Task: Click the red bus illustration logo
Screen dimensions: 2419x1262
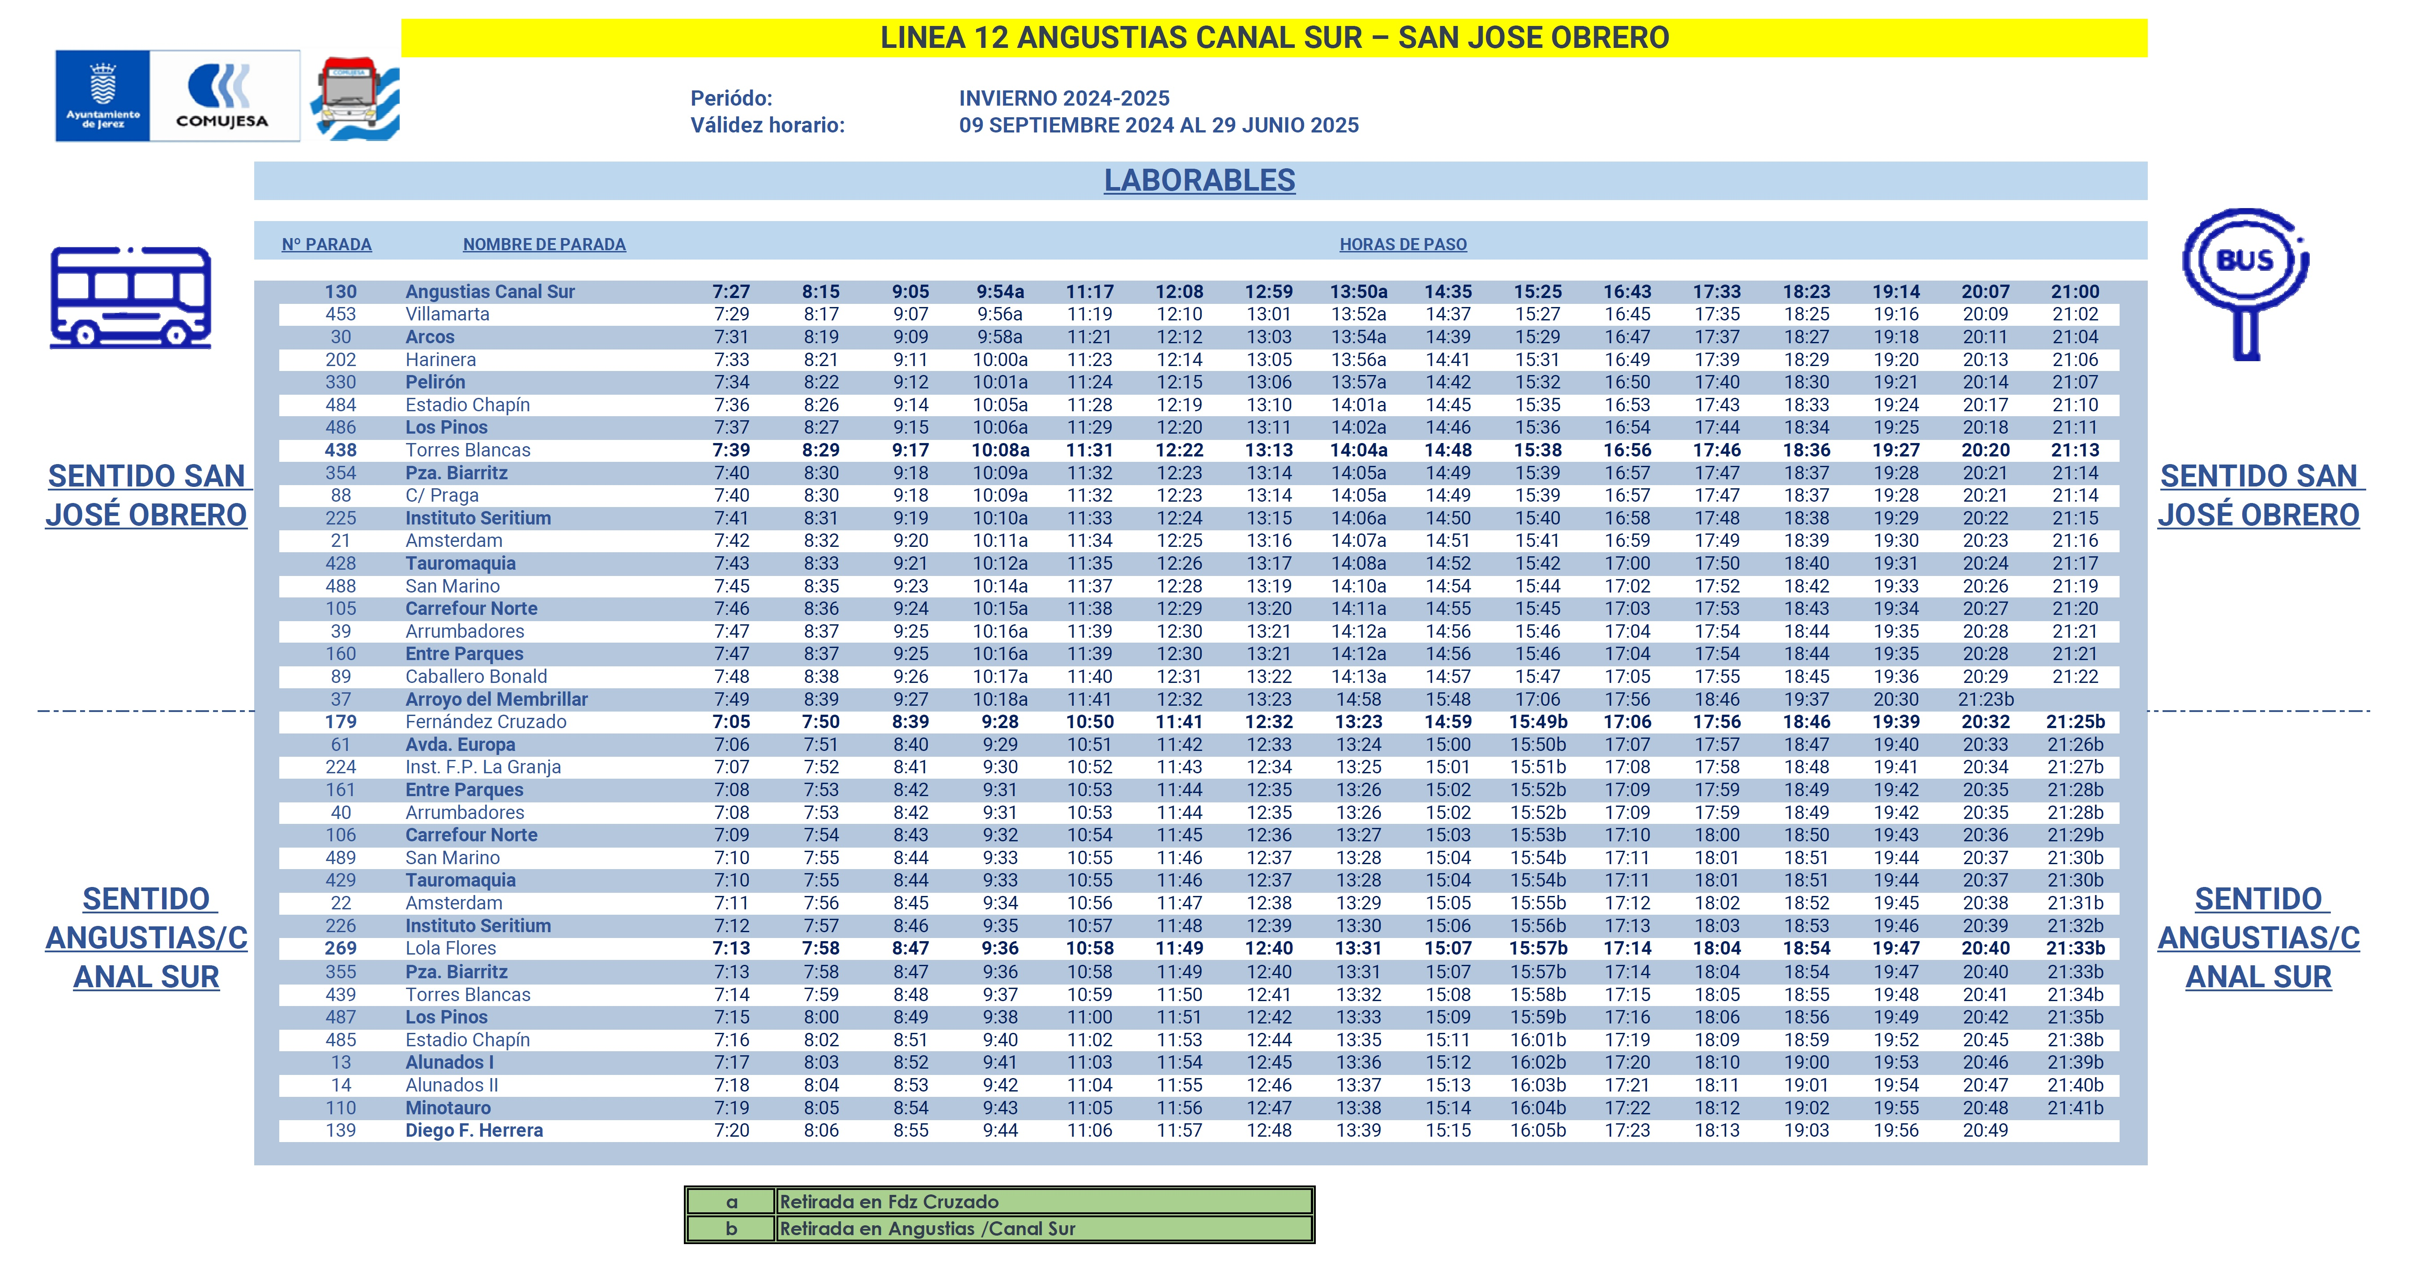Action: (x=355, y=98)
